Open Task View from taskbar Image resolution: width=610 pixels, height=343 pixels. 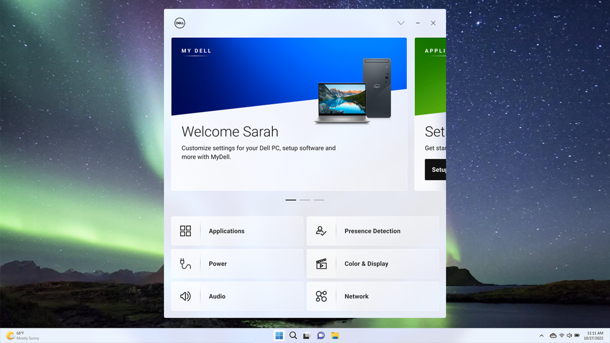tap(307, 335)
